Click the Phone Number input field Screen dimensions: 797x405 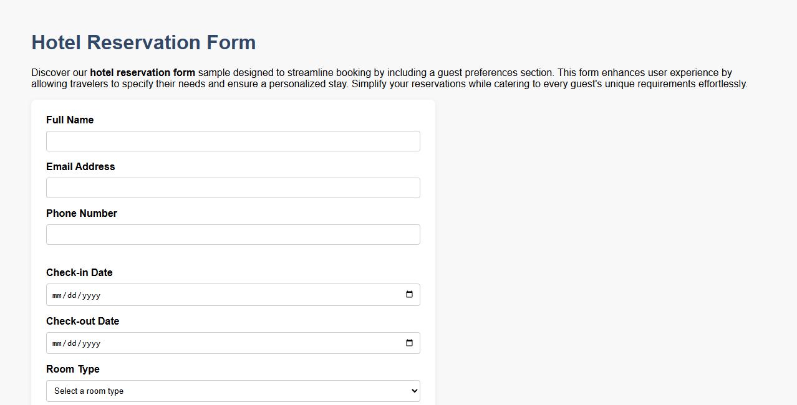[x=233, y=234]
